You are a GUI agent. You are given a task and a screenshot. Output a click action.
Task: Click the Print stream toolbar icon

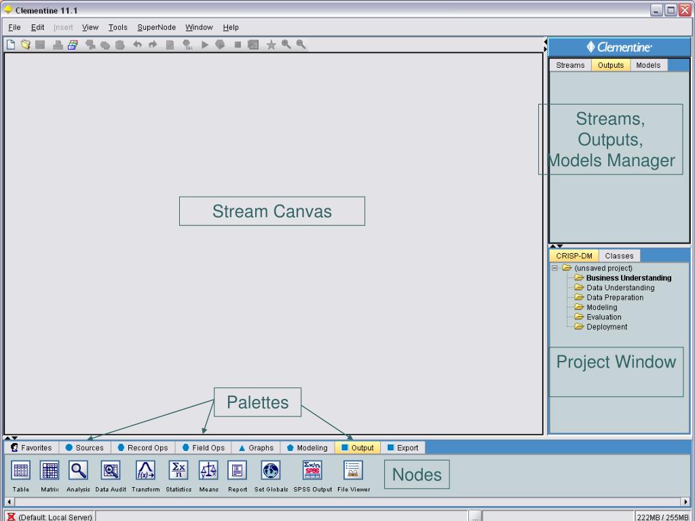point(58,44)
